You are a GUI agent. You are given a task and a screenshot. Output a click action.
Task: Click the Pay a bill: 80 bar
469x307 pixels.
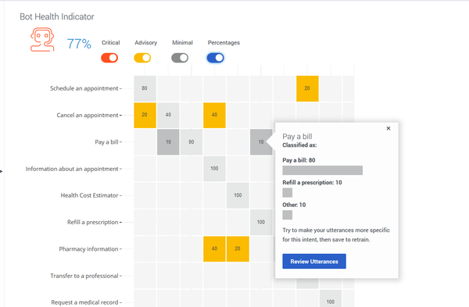[322, 170]
